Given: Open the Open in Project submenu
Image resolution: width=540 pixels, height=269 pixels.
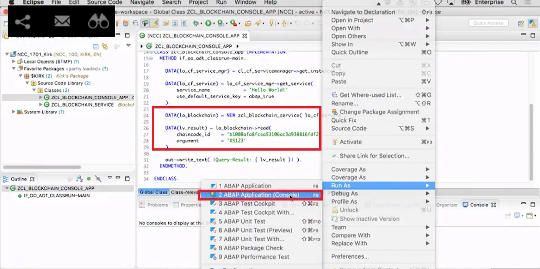Looking at the screenshot, I should 379,20.
